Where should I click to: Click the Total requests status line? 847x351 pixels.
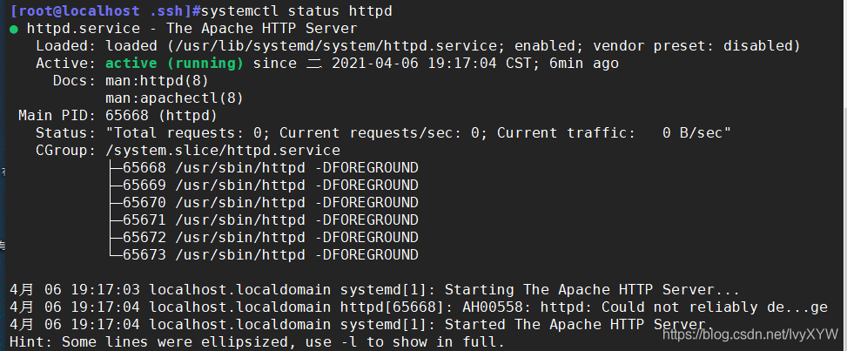pos(418,132)
